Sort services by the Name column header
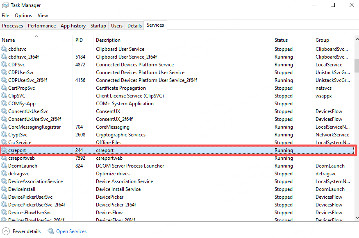 8,40
